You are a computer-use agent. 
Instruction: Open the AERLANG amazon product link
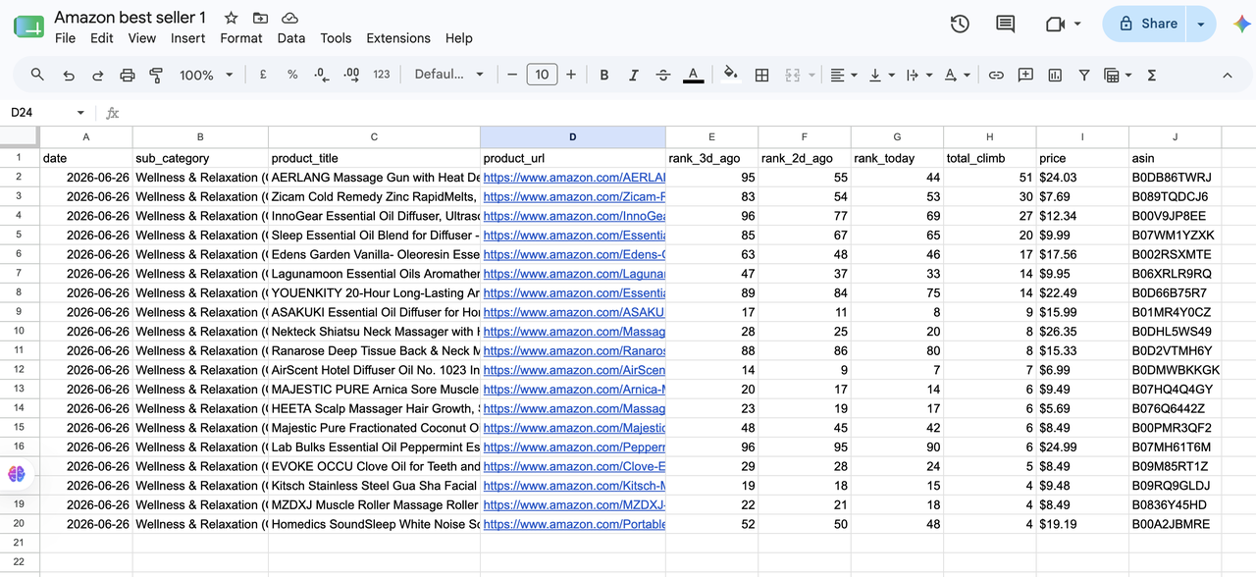tap(574, 178)
